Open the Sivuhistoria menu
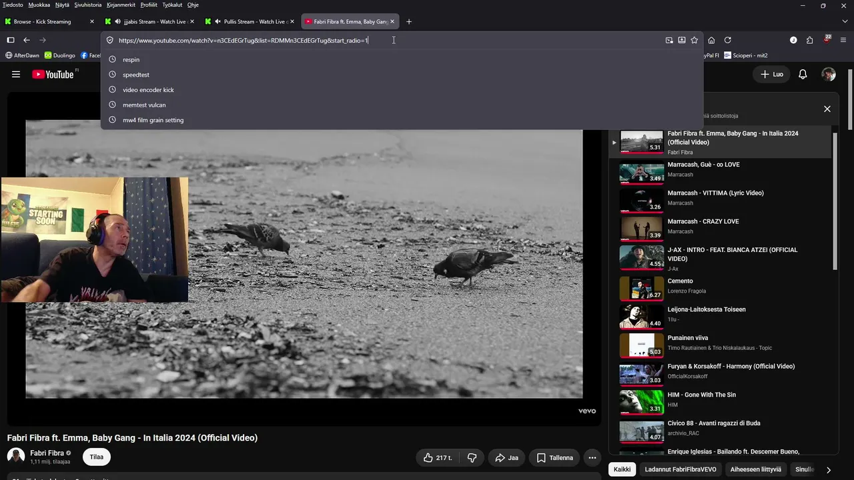Image resolution: width=854 pixels, height=480 pixels. pyautogui.click(x=88, y=5)
